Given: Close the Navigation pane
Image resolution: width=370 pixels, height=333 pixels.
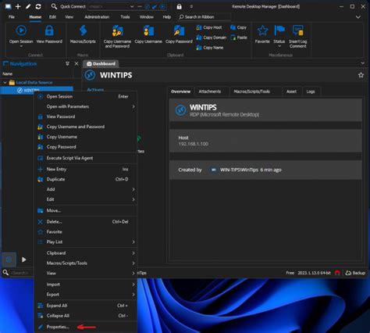Looking at the screenshot, I should [76, 63].
